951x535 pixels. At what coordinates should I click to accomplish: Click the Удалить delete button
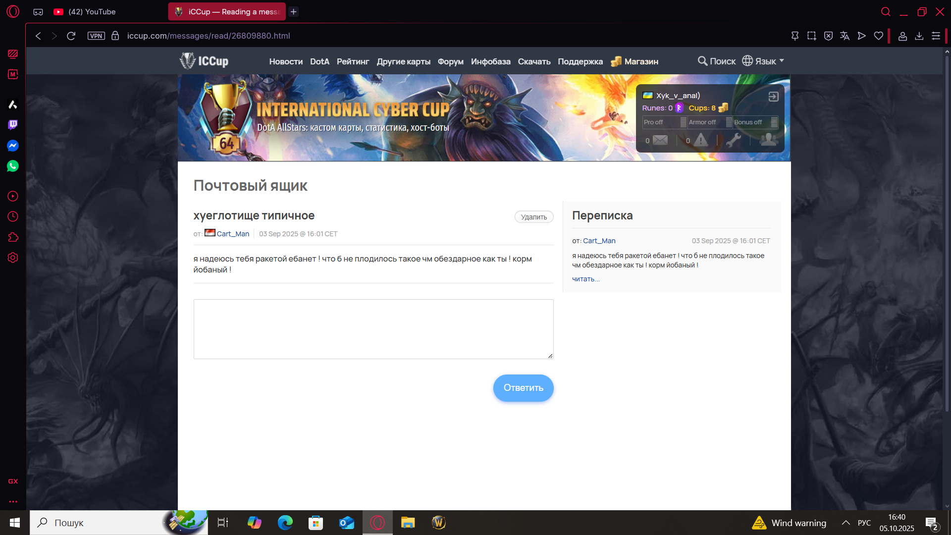pyautogui.click(x=533, y=217)
